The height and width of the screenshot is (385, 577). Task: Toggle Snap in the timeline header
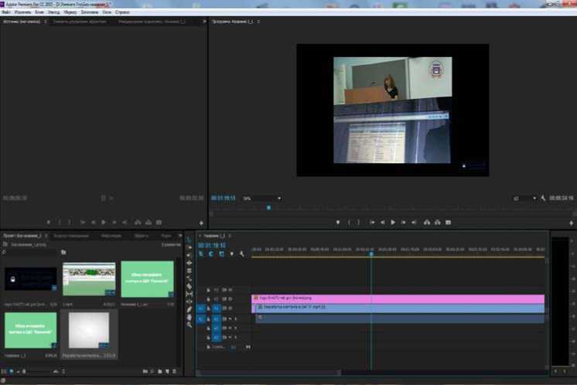coord(211,254)
